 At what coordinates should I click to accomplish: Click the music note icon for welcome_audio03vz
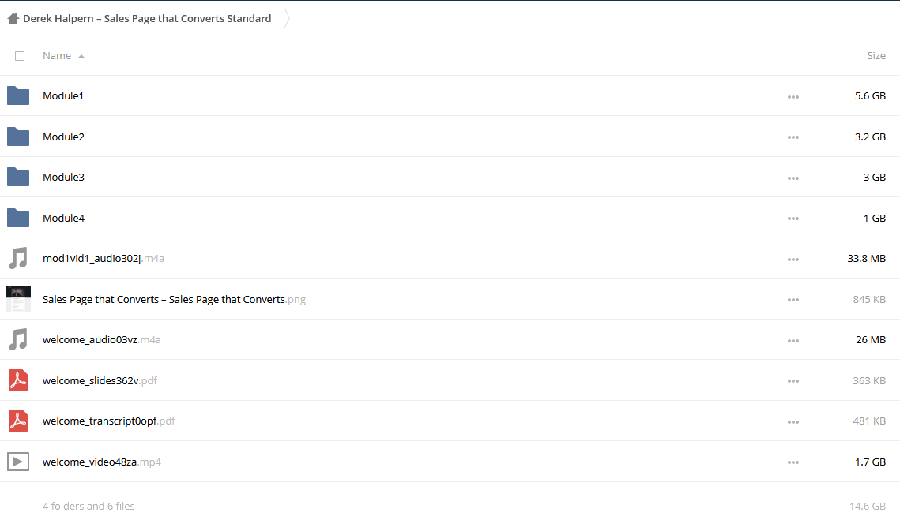click(x=18, y=339)
